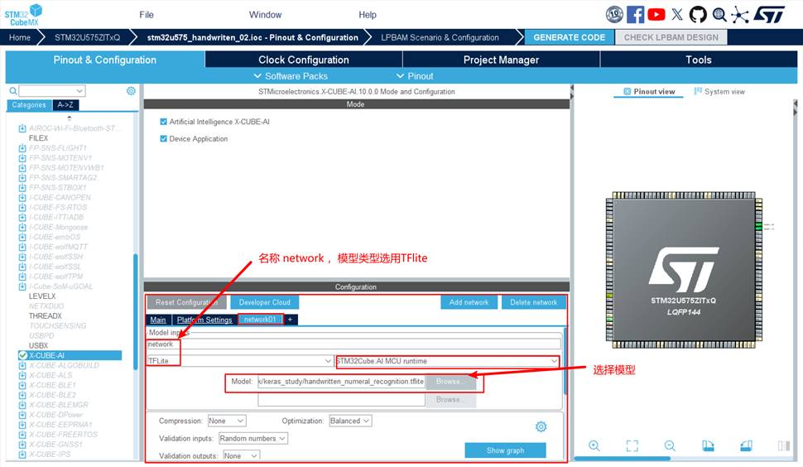Open the File menu

pyautogui.click(x=147, y=14)
